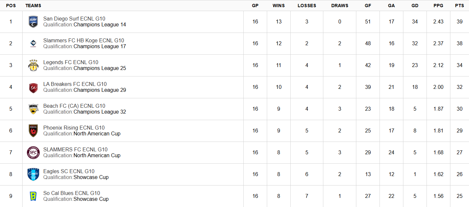Image resolution: width=469 pixels, height=207 pixels.
Task: Click the PPG column header
Action: [x=438, y=6]
